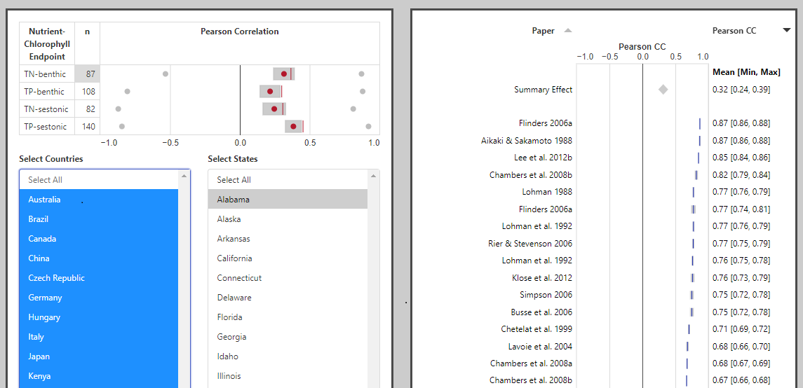This screenshot has height=388, width=803.
Task: Click the red mean dot for TP-sestonic
Action: [293, 126]
